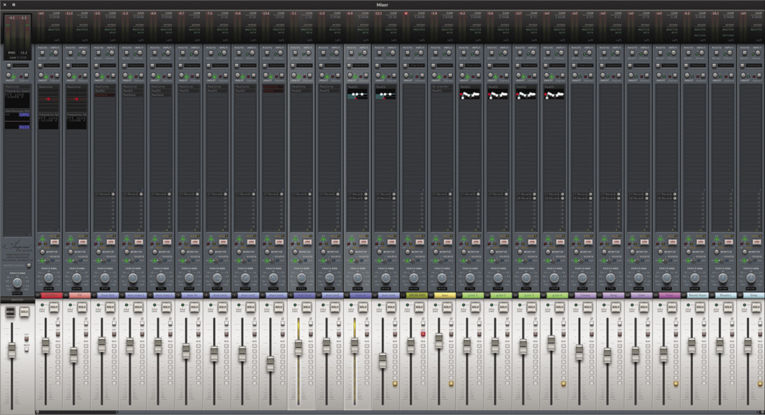Arm the guitar 2 track for recording
The width and height of the screenshot is (765, 415).
(504, 242)
